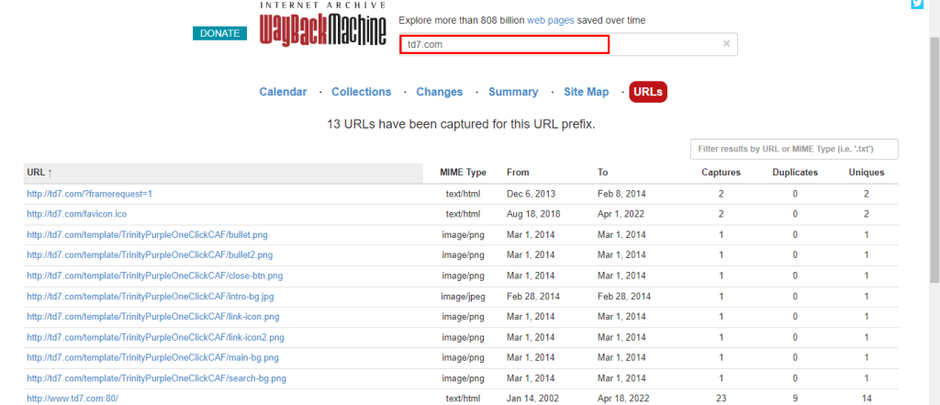Click the captures count '23'
The height and width of the screenshot is (405, 940).
(722, 399)
